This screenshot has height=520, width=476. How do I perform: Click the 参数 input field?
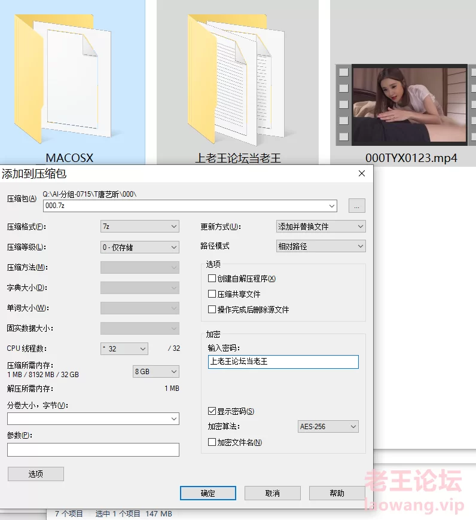point(93,449)
